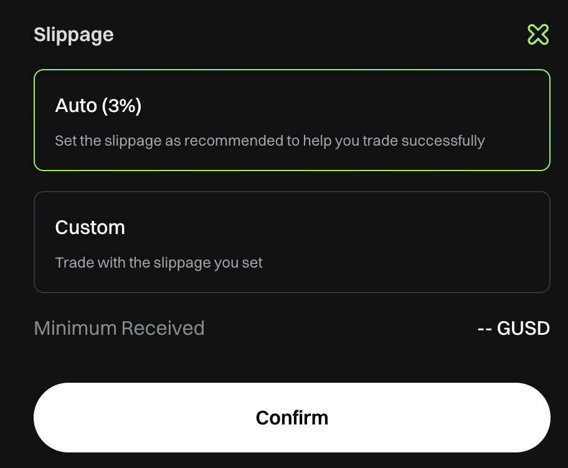Click the GUSD currency symbol
The image size is (568, 468).
point(523,328)
